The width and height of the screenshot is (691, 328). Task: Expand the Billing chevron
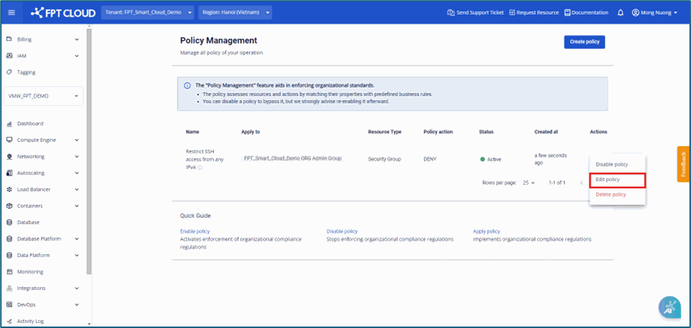click(x=77, y=39)
